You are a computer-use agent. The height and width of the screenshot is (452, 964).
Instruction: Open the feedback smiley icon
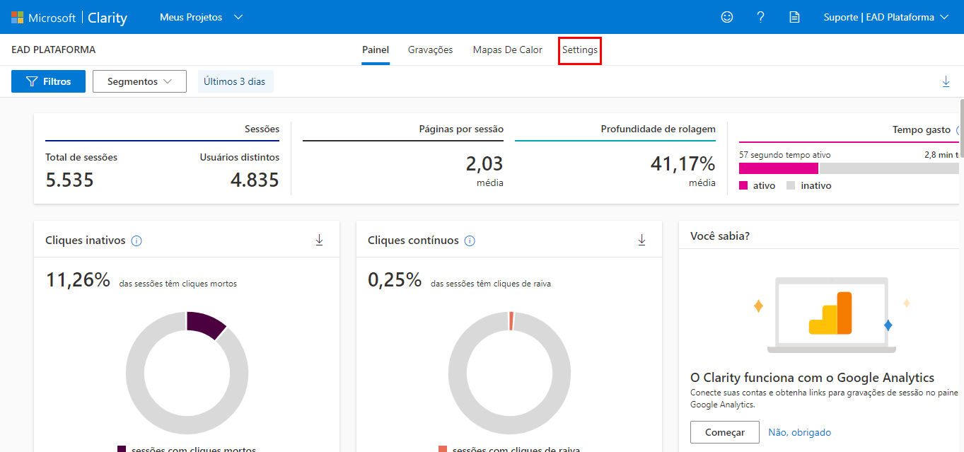tap(727, 17)
